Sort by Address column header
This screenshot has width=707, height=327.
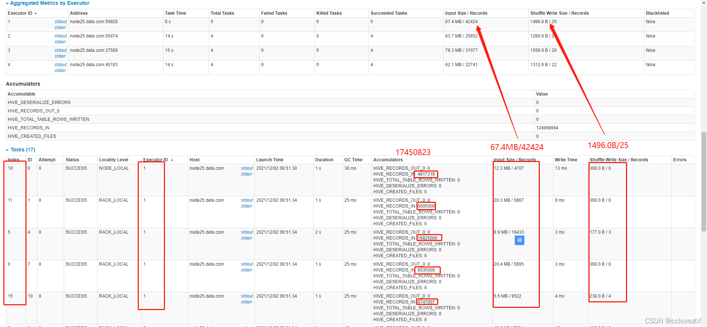pyautogui.click(x=79, y=13)
